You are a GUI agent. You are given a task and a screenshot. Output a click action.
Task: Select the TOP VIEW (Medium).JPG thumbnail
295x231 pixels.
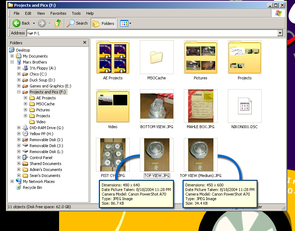(201, 155)
